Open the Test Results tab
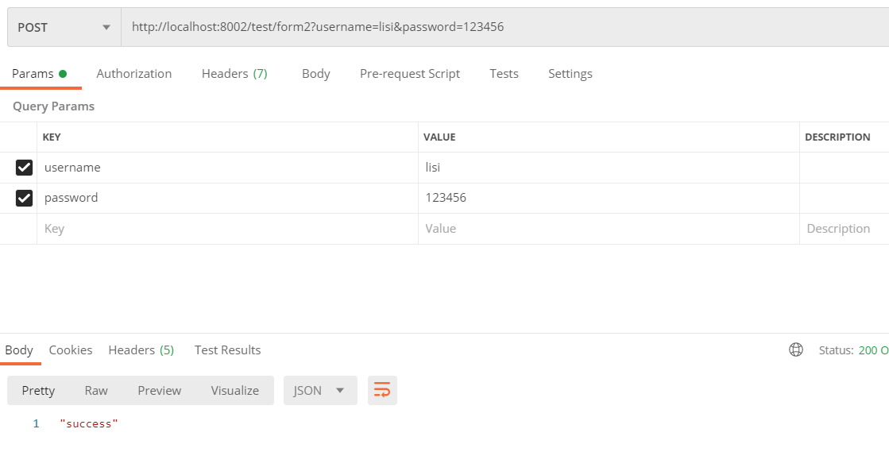889x452 pixels. (x=227, y=350)
